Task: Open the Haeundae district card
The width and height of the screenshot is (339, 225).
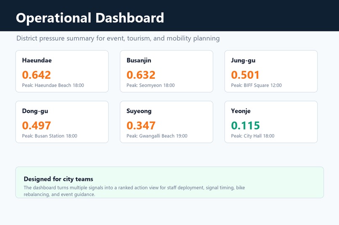Action: pyautogui.click(x=62, y=71)
